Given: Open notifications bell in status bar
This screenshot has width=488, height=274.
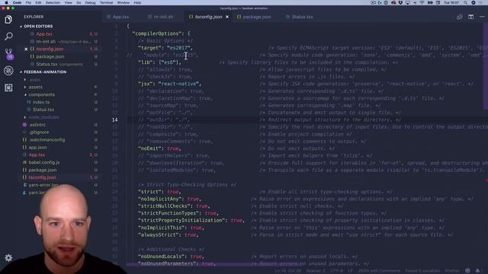Looking at the screenshot, I should 478,271.
